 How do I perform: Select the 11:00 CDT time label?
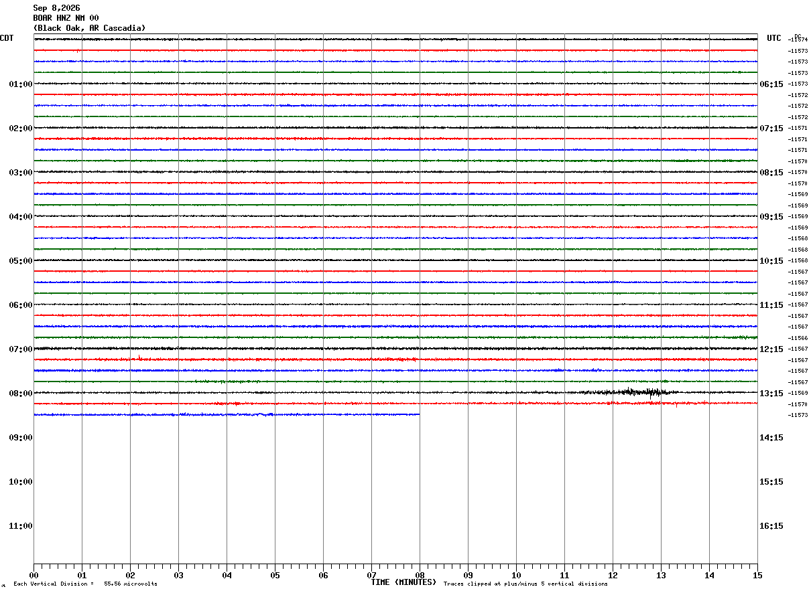20,525
